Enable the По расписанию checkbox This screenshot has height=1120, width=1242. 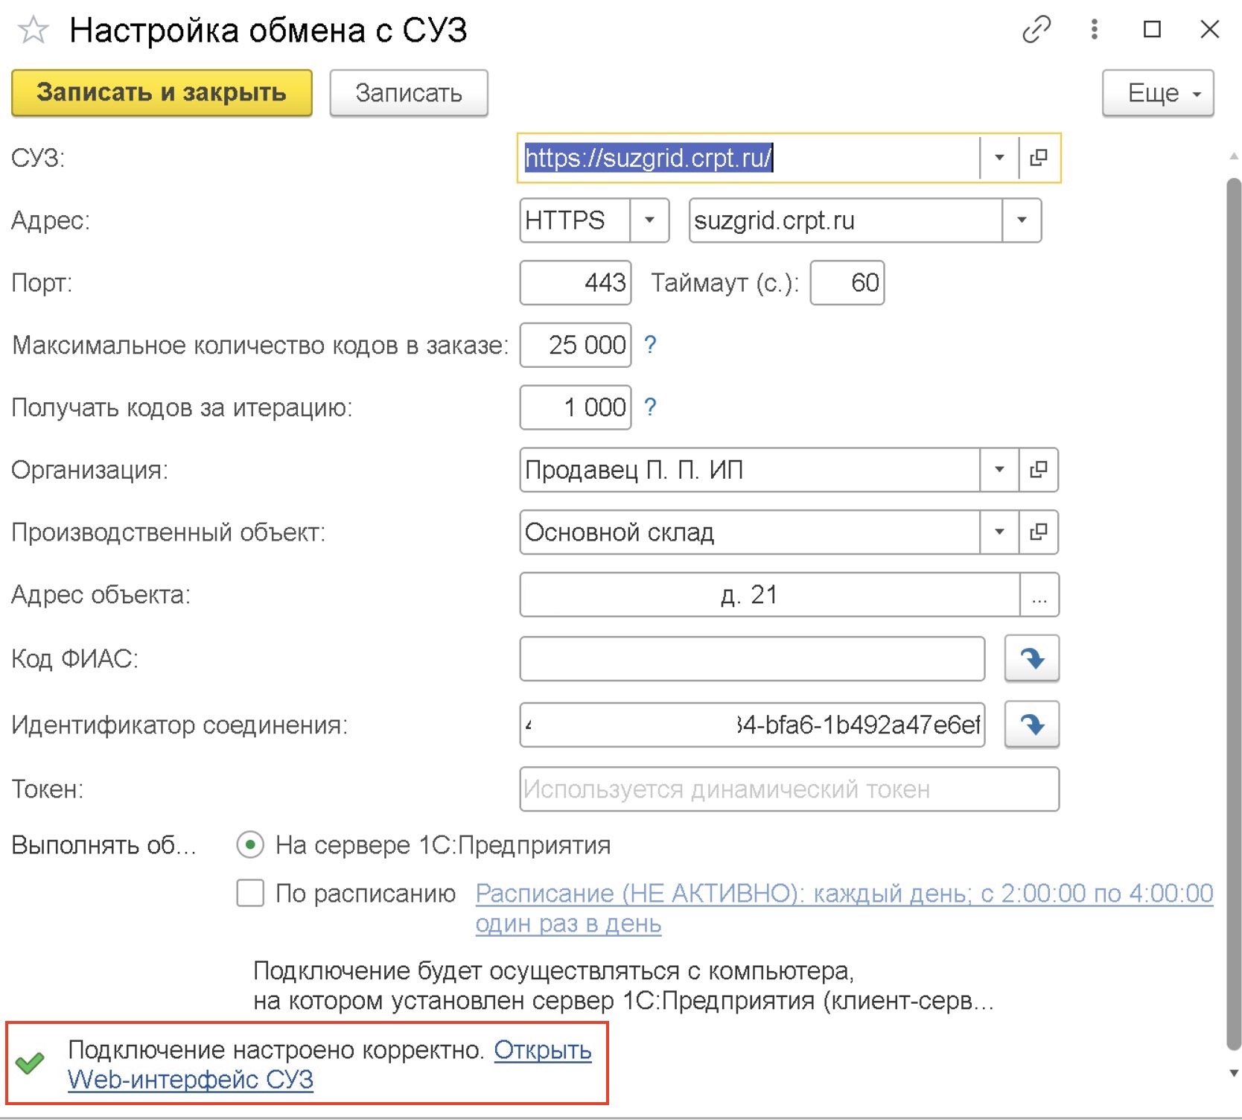pos(250,893)
